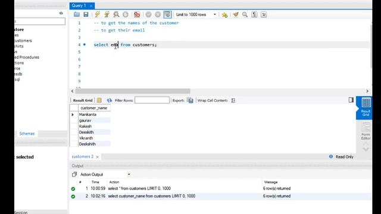Click the 10:02:16 time entry
This screenshot has width=381, height=214.
98,196
